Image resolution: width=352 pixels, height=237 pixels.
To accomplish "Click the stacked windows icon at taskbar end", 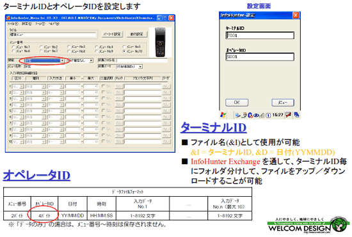I will [x=296, y=115].
